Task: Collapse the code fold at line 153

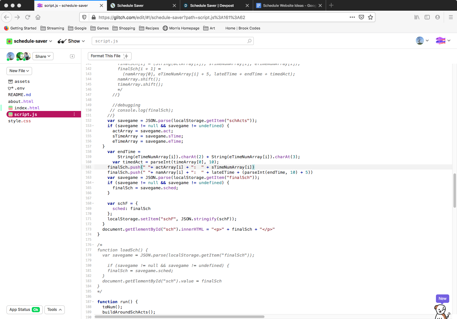Action: [93, 126]
